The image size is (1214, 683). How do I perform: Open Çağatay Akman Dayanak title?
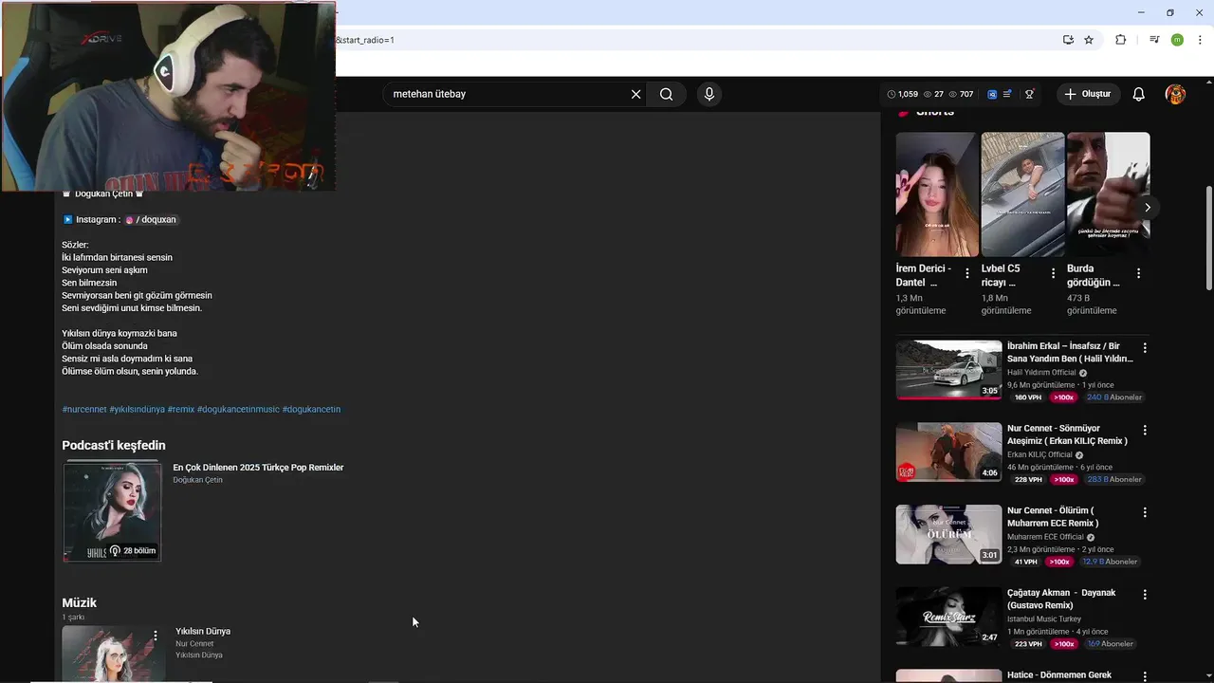1061,599
